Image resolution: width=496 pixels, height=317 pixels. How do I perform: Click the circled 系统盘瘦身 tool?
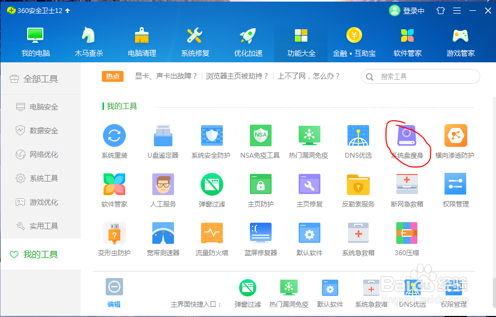[407, 137]
